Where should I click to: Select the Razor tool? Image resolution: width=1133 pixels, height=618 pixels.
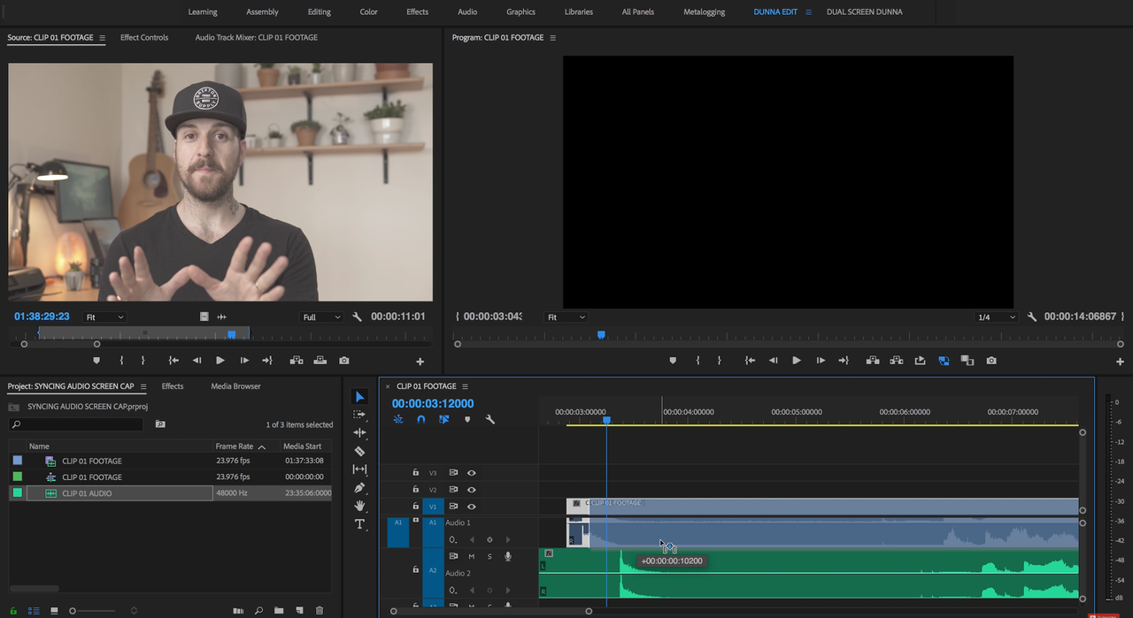point(359,451)
